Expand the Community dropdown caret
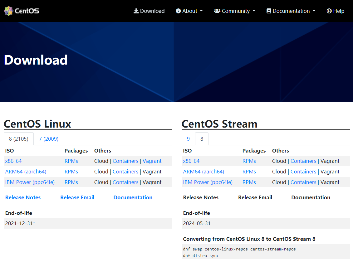This screenshot has height=267, width=353. [254, 11]
